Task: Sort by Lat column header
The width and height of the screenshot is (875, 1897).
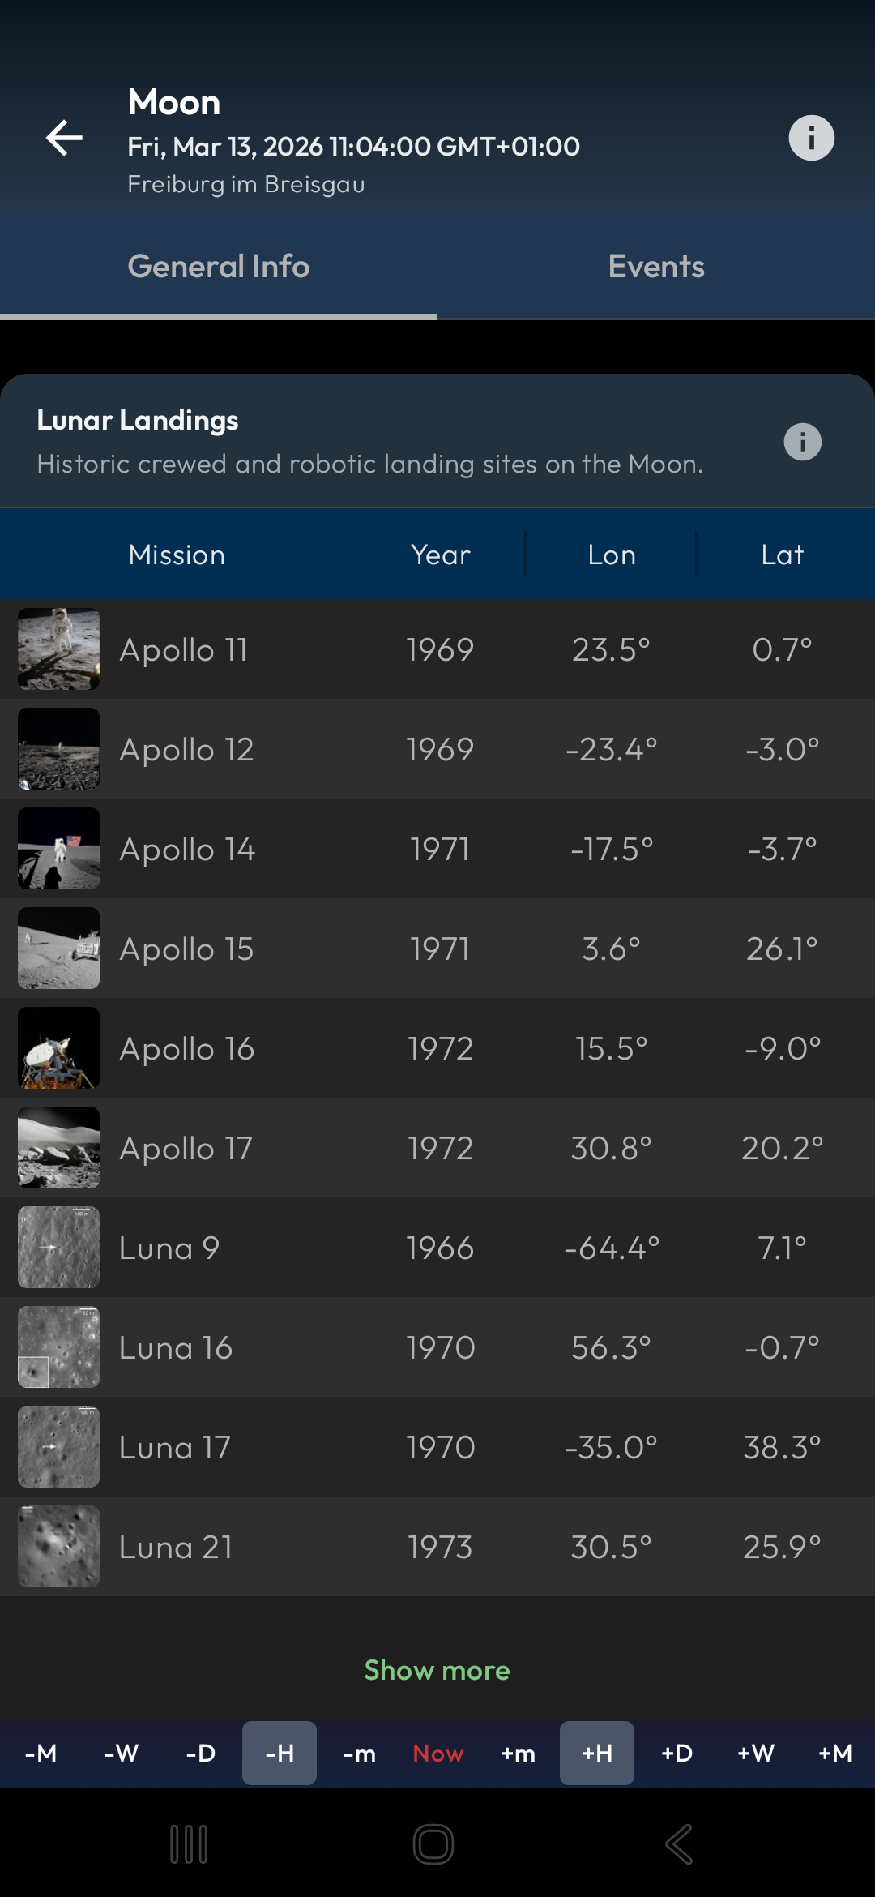Action: coord(783,555)
